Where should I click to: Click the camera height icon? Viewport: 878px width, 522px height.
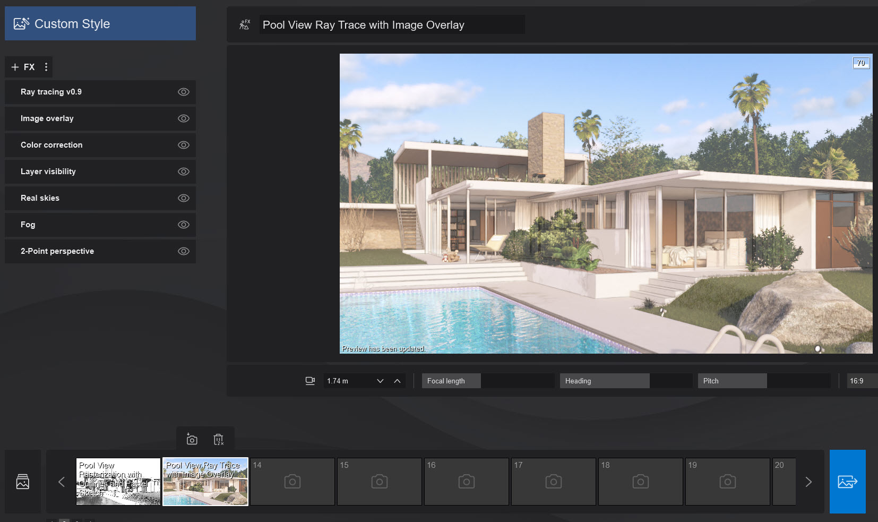(310, 381)
